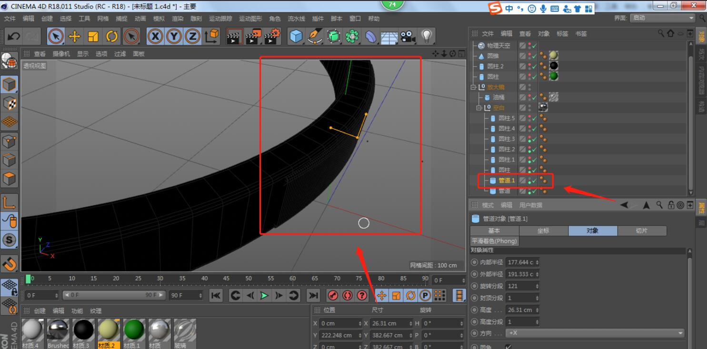Click 平滑着色(Phong) button
Image resolution: width=707 pixels, height=349 pixels.
(494, 241)
